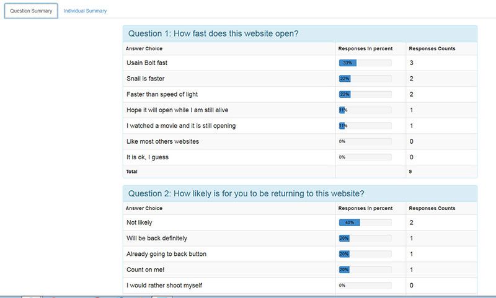Select "I would rather shoot myself" answer

[x=164, y=286]
